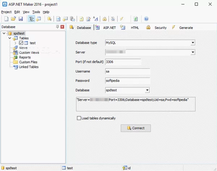Open the Database name dropdown showing spdtest
The height and width of the screenshot is (171, 217).
pos(147,90)
